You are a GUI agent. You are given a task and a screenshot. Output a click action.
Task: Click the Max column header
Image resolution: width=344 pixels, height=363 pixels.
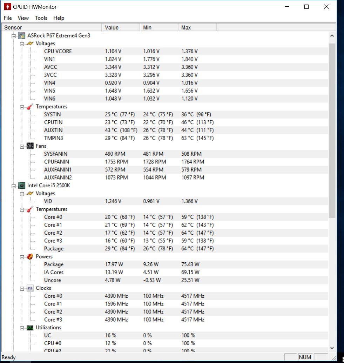coord(197,28)
